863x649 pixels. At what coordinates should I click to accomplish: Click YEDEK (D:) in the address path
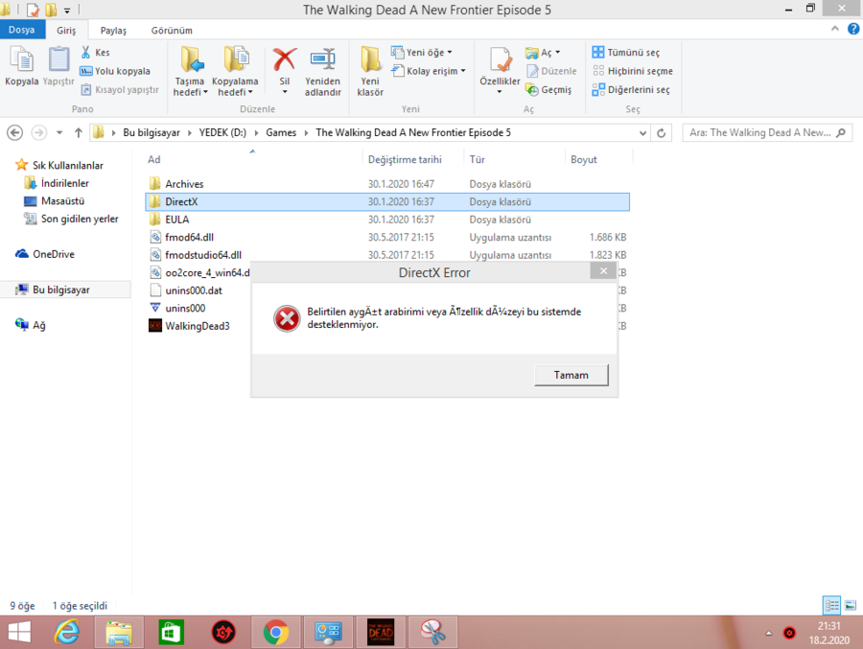(x=222, y=132)
